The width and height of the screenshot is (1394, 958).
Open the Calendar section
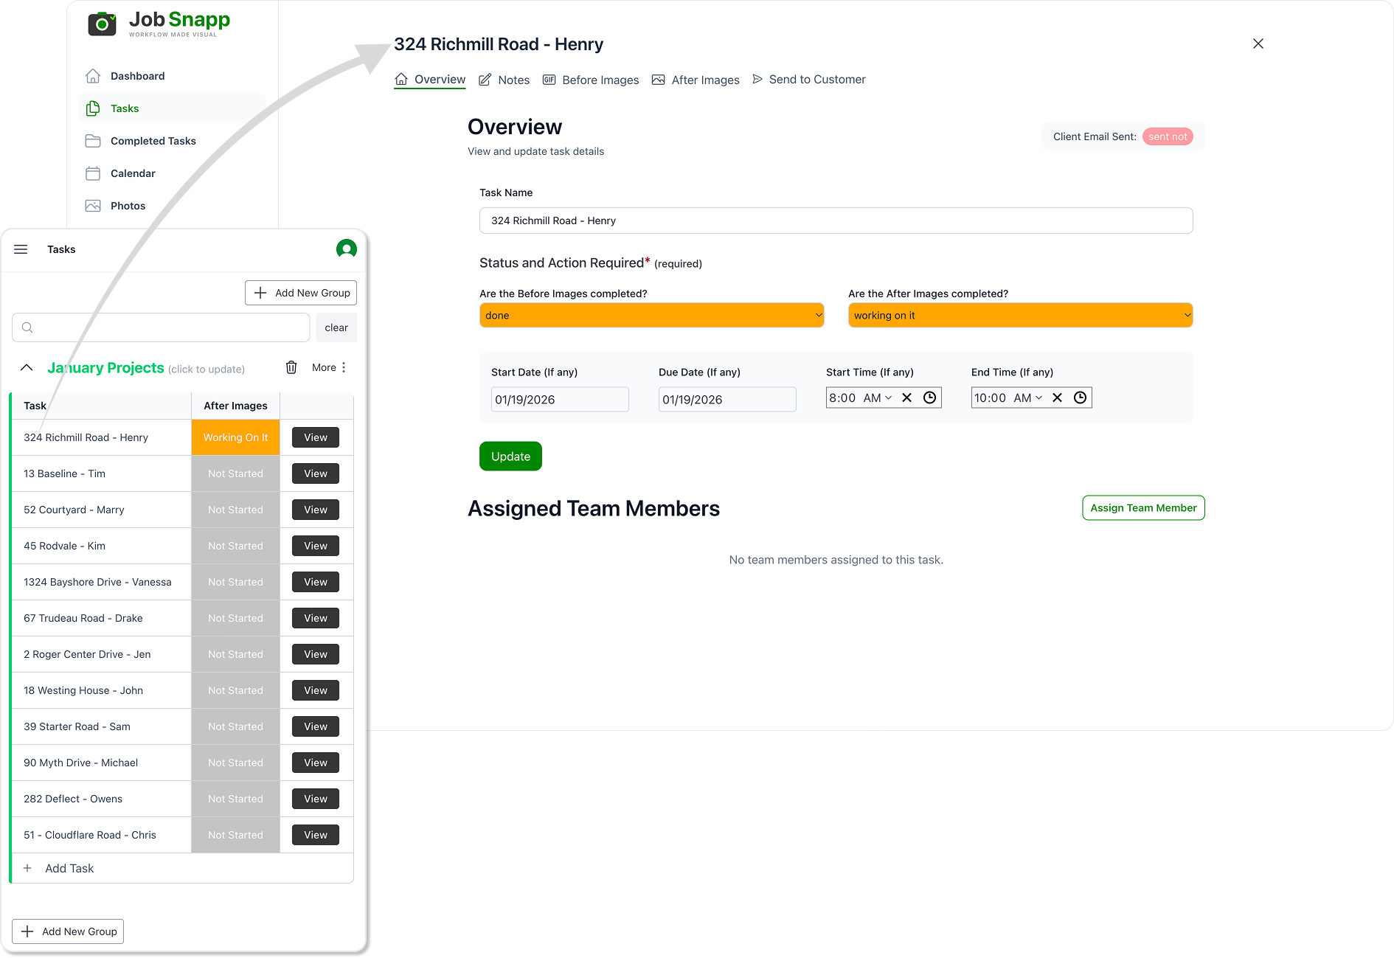tap(132, 173)
